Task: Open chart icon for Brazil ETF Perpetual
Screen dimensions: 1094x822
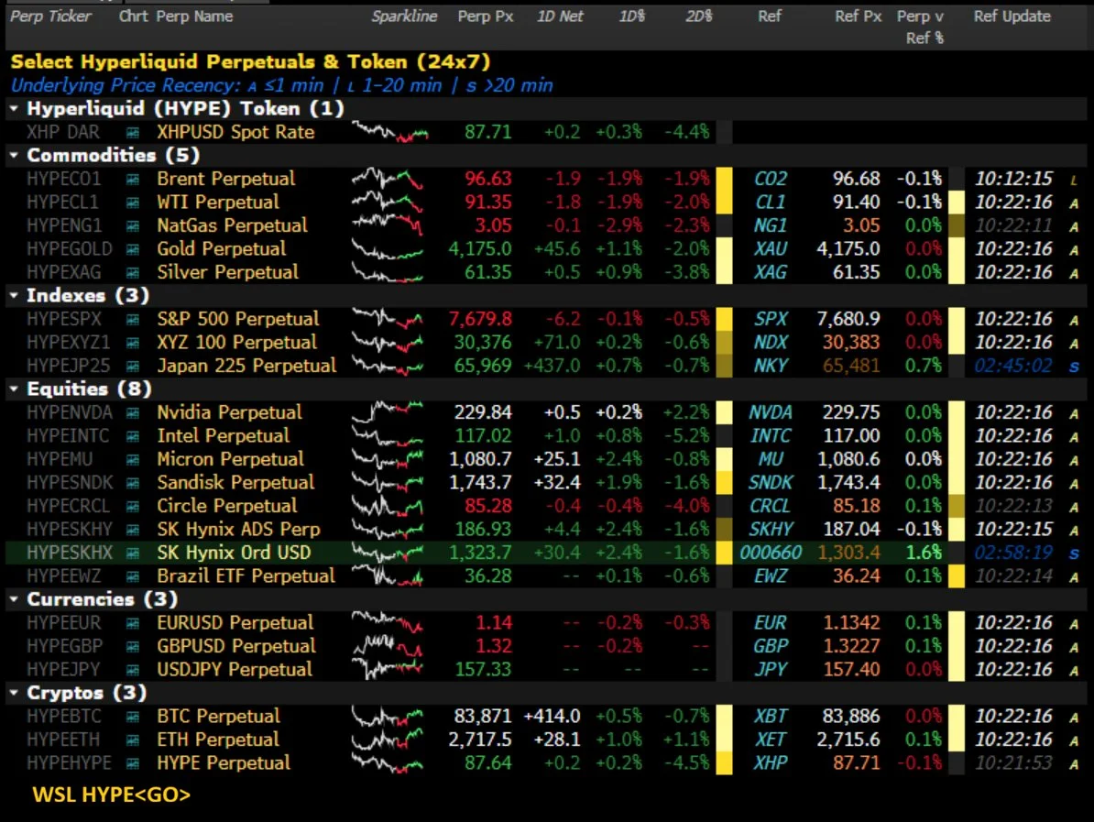Action: click(133, 576)
